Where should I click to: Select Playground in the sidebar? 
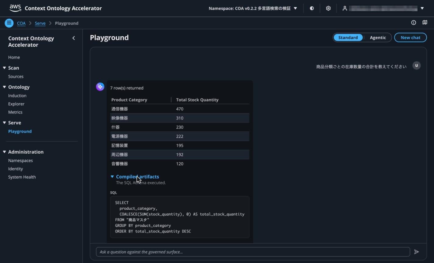tap(20, 131)
